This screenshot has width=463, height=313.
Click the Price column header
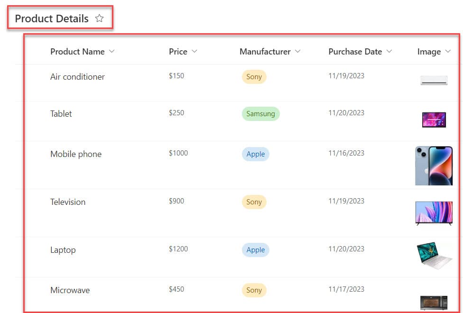click(x=178, y=52)
